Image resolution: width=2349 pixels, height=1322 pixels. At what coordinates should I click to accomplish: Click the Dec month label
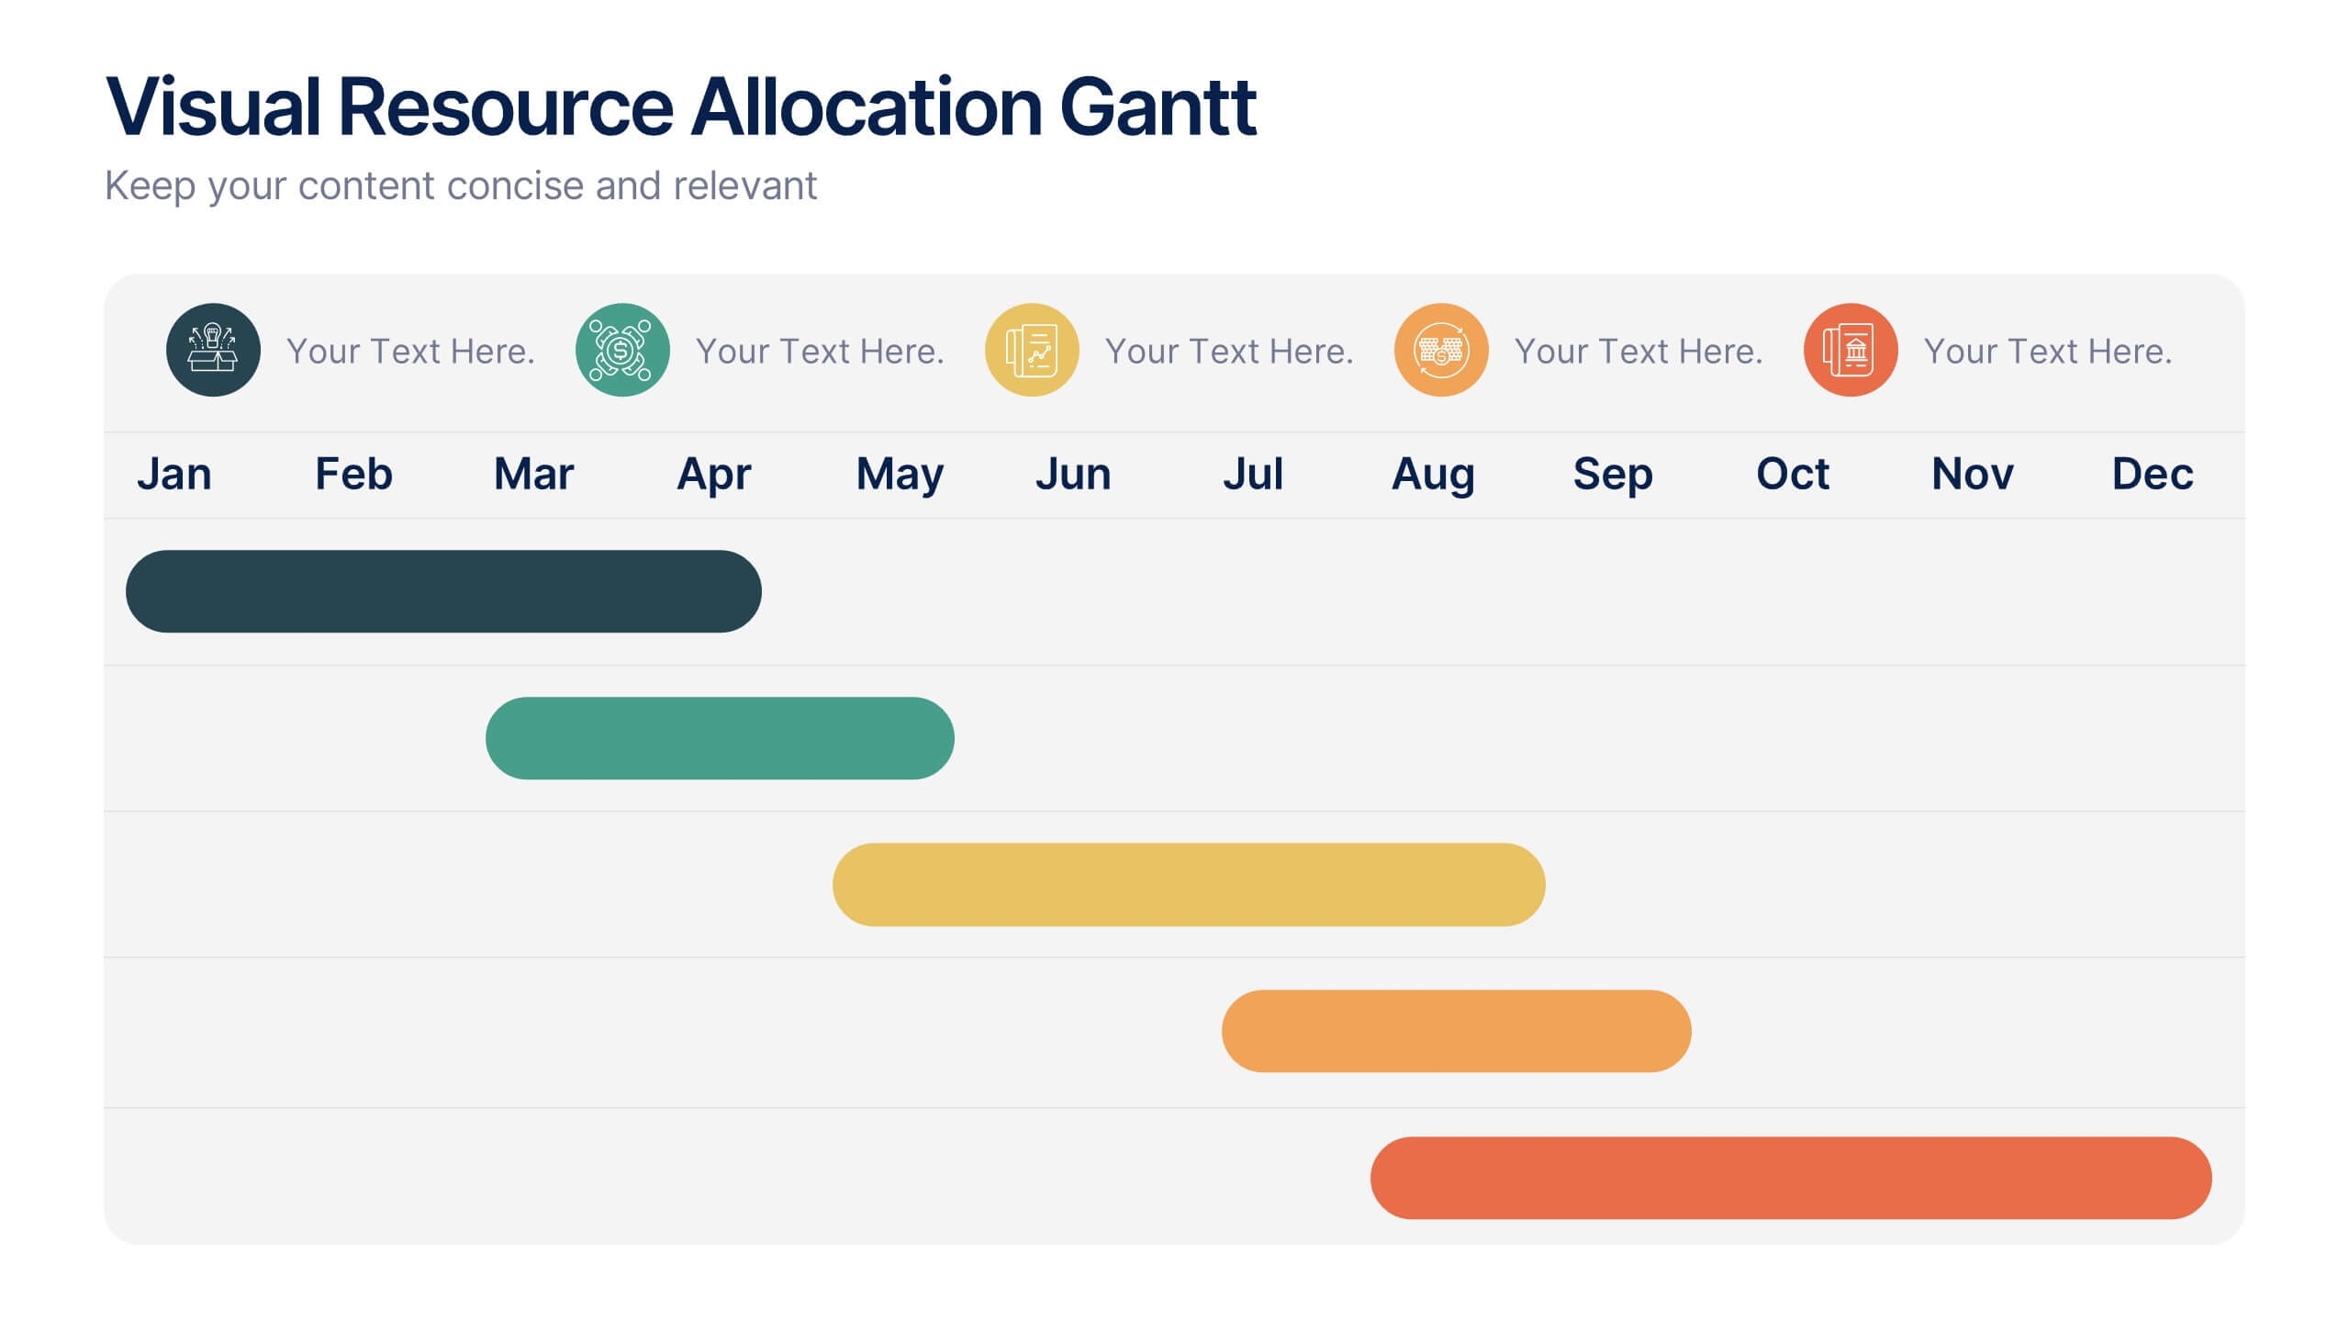pyautogui.click(x=2152, y=474)
